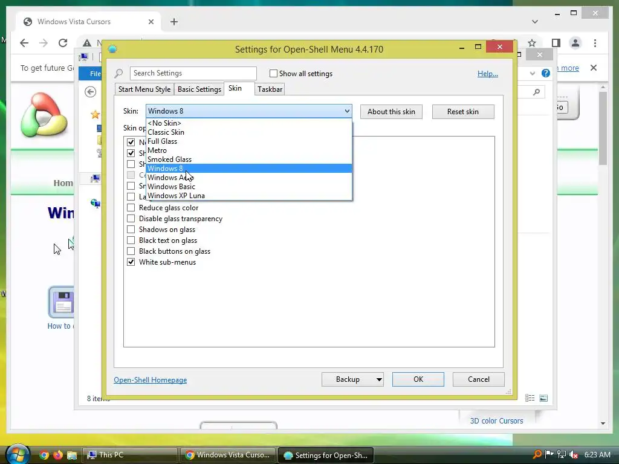Click the Open-Shell title bar shell icon
Viewport: 619px width, 464px height.
(x=112, y=50)
